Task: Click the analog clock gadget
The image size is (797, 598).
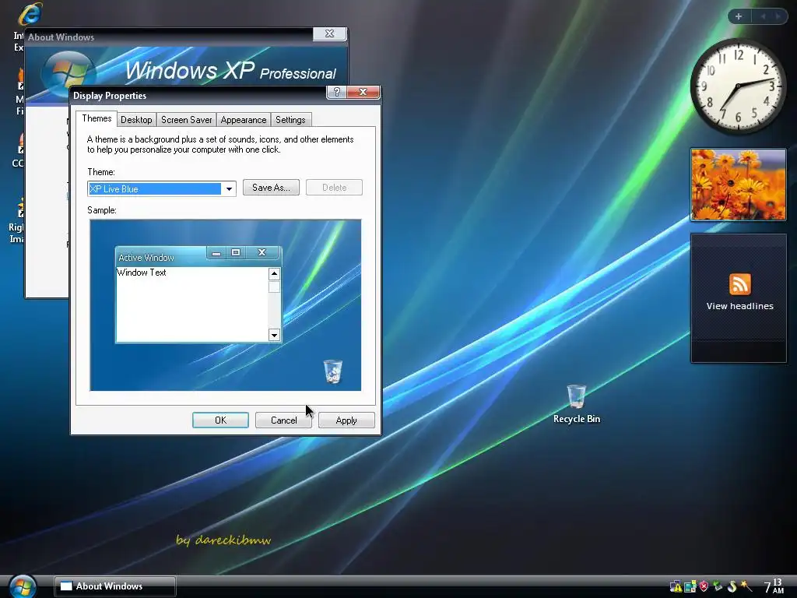Action: [x=738, y=86]
